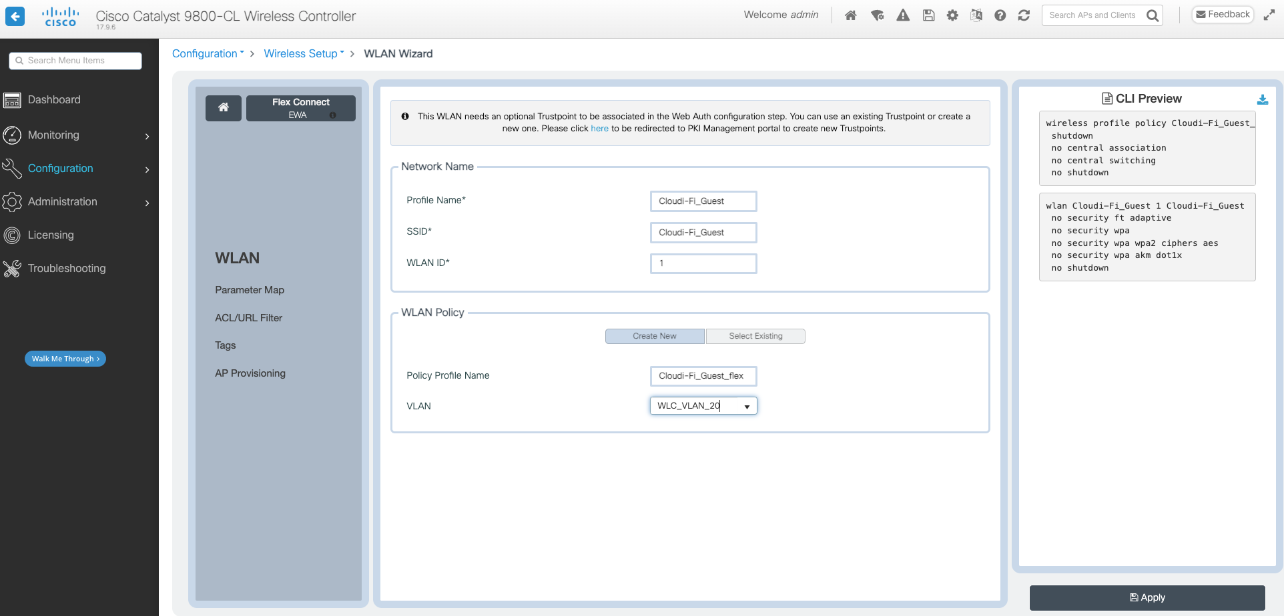Click the alarm alert triangle icon

tap(903, 15)
